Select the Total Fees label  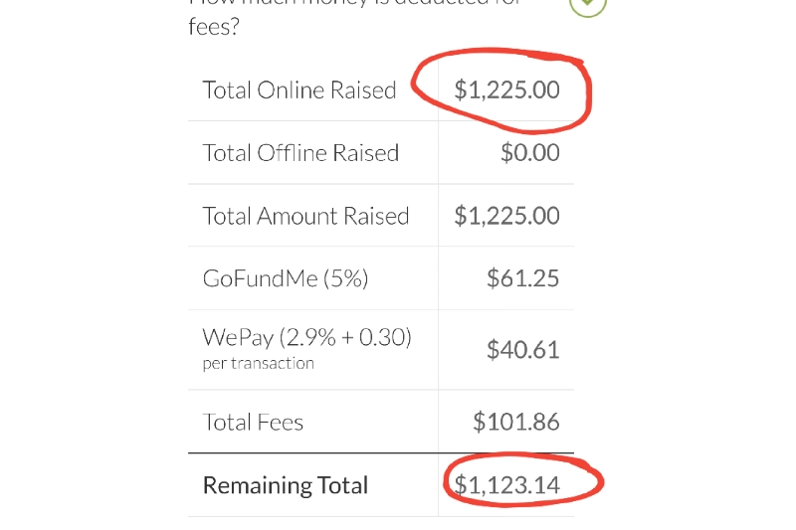[x=253, y=422]
